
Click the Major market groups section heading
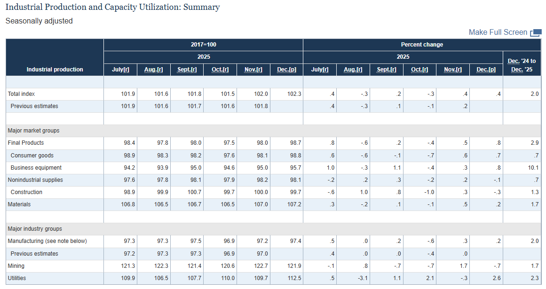(x=33, y=131)
